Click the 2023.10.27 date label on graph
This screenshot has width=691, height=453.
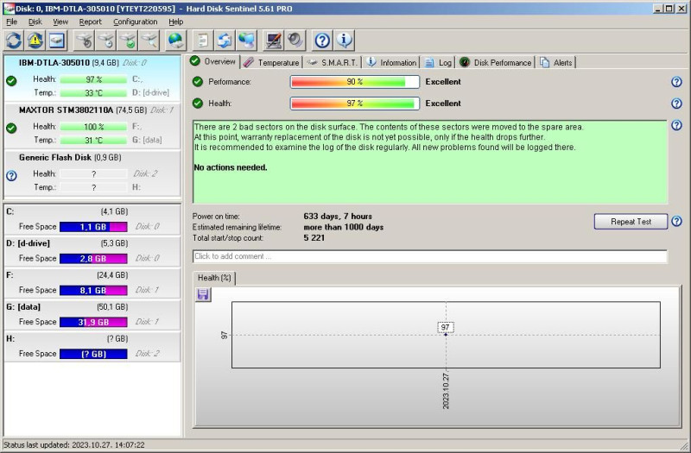(446, 391)
